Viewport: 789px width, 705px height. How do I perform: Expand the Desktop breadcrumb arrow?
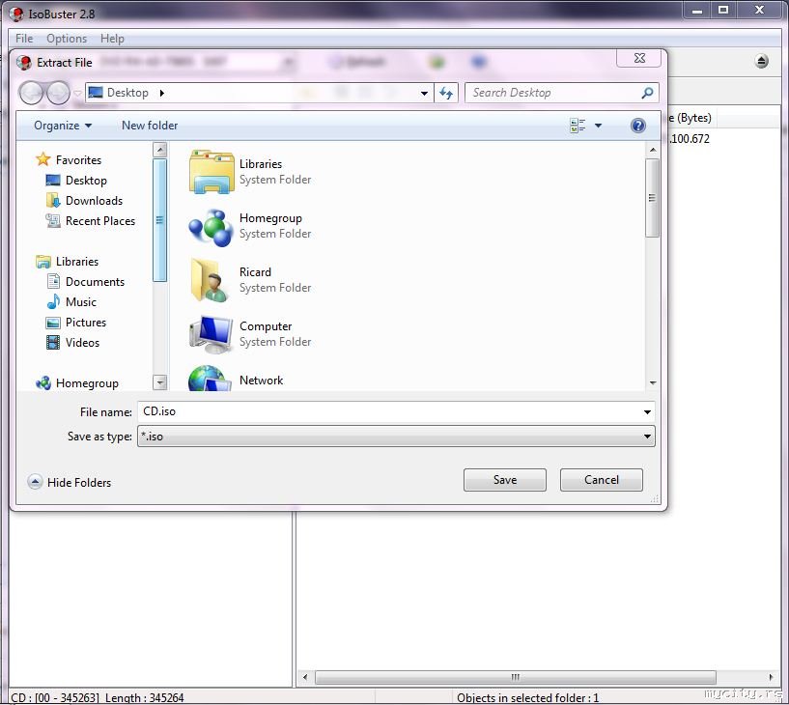click(x=162, y=93)
